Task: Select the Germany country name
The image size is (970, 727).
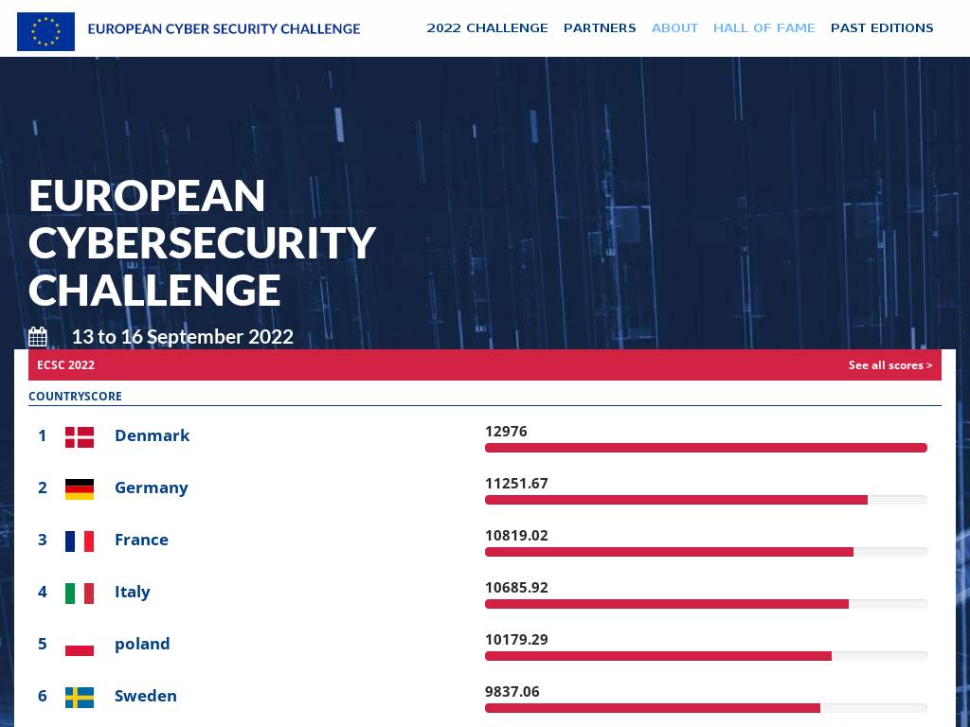Action: tap(151, 488)
